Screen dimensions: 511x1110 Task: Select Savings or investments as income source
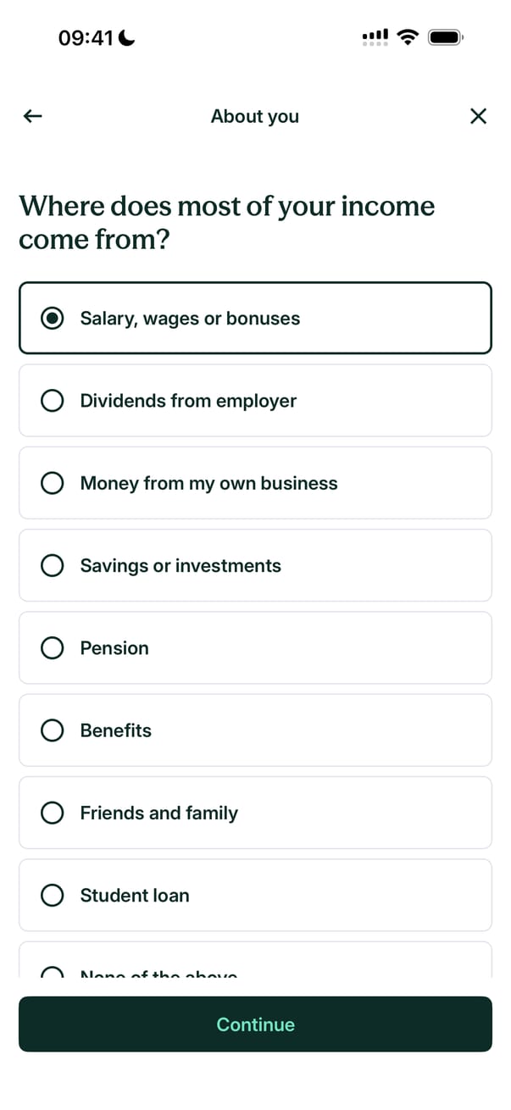point(255,565)
